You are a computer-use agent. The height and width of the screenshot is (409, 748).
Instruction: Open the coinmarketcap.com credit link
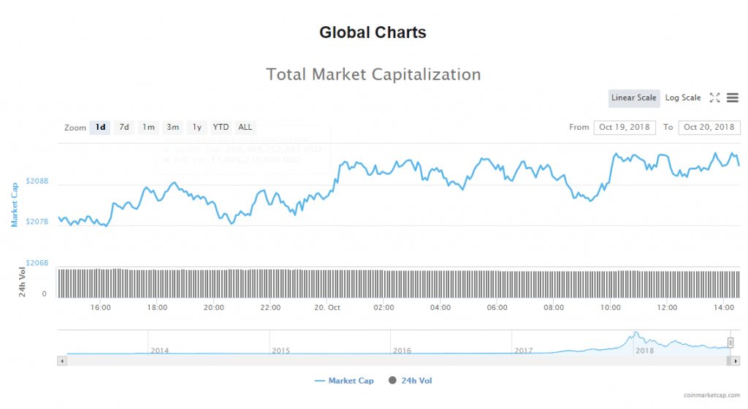711,394
